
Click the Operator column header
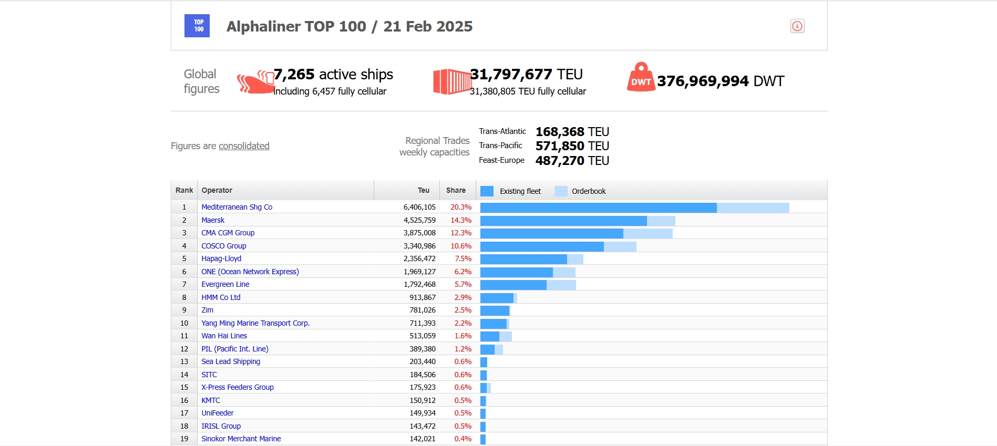(x=285, y=190)
